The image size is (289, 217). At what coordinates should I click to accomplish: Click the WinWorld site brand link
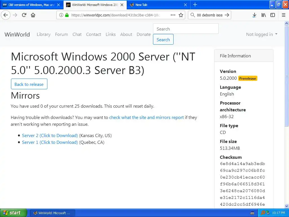coord(17,34)
